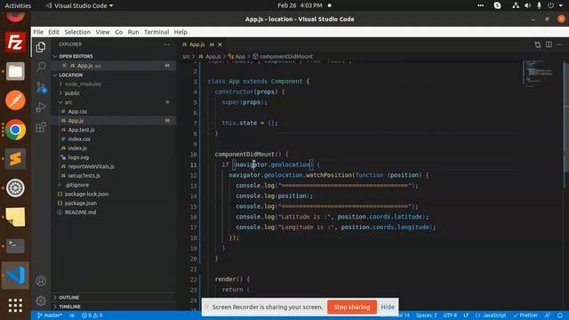Open the Run and Debug view
This screenshot has height=320, width=569.
[41, 107]
